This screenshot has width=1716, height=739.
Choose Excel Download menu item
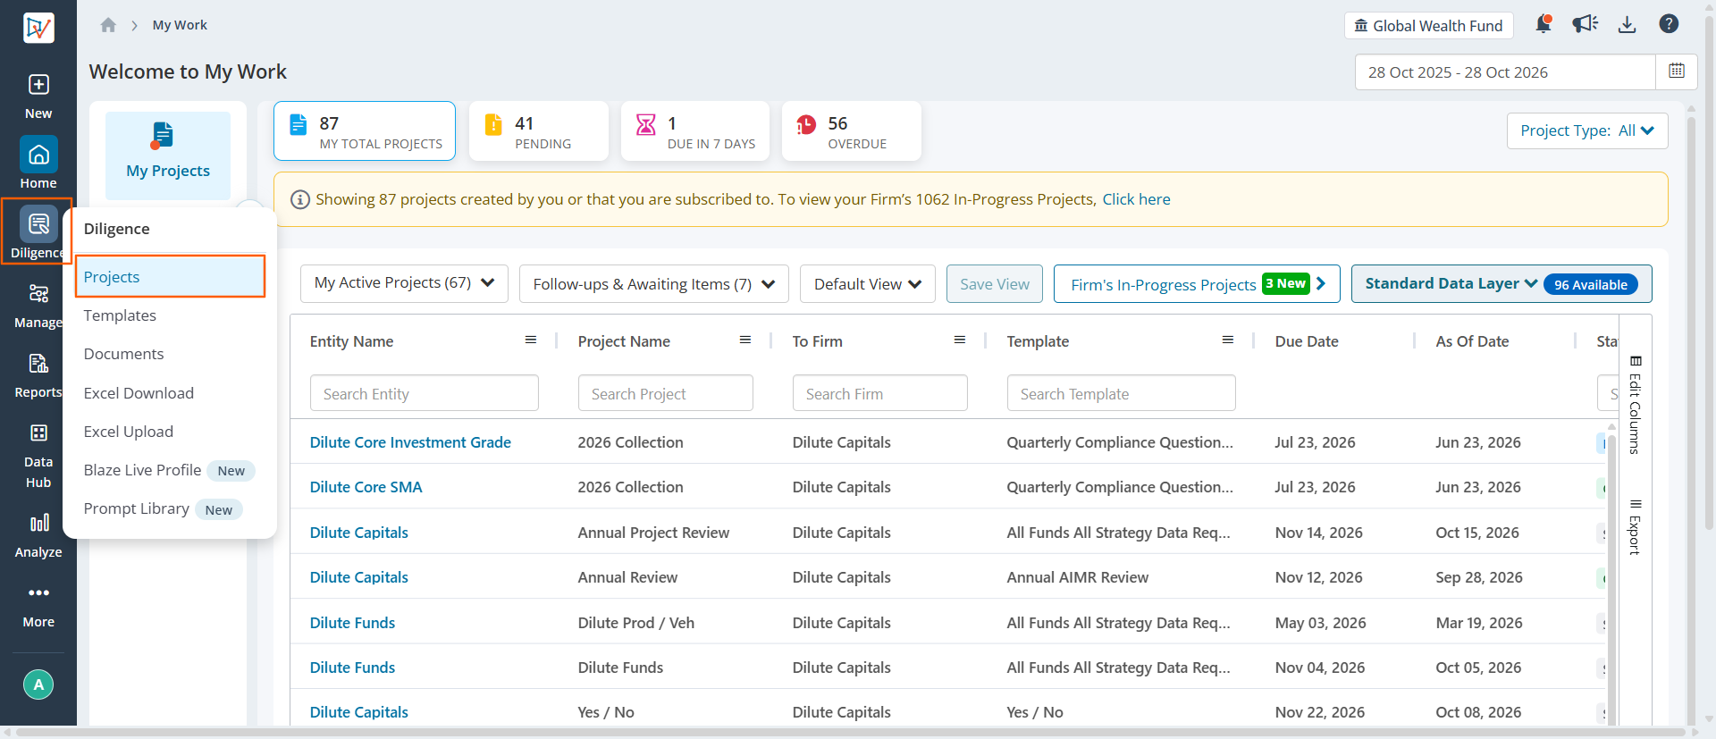click(x=139, y=393)
